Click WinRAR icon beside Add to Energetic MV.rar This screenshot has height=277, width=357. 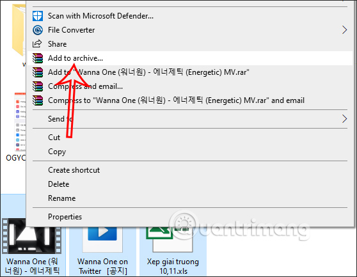38,72
